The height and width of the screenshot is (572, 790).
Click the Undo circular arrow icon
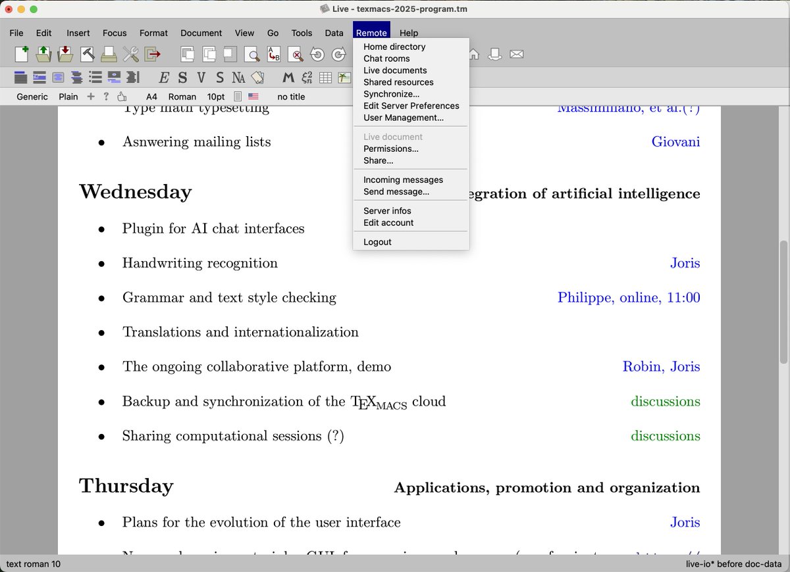(317, 55)
